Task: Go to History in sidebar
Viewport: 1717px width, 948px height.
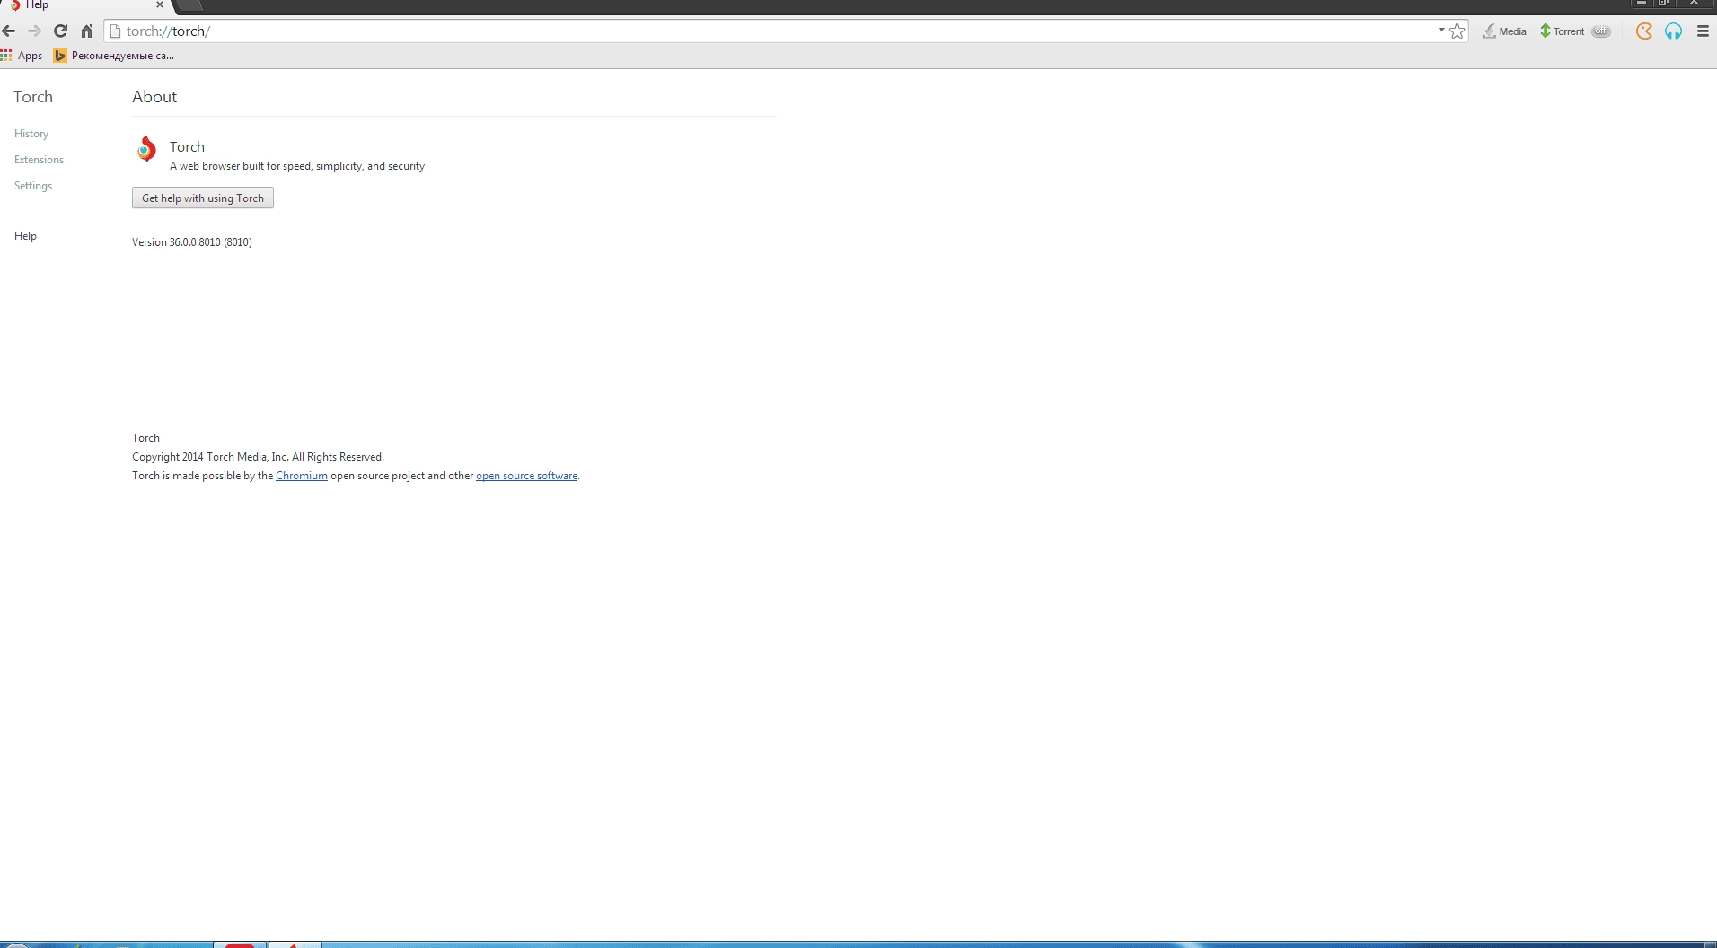Action: point(31,134)
